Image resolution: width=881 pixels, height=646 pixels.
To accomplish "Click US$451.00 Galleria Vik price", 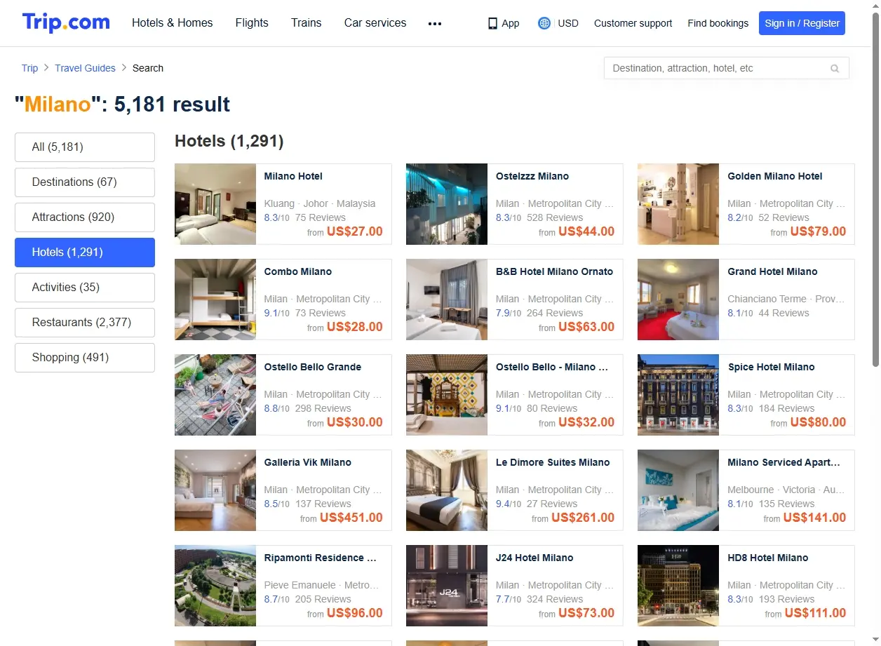I will [x=351, y=518].
